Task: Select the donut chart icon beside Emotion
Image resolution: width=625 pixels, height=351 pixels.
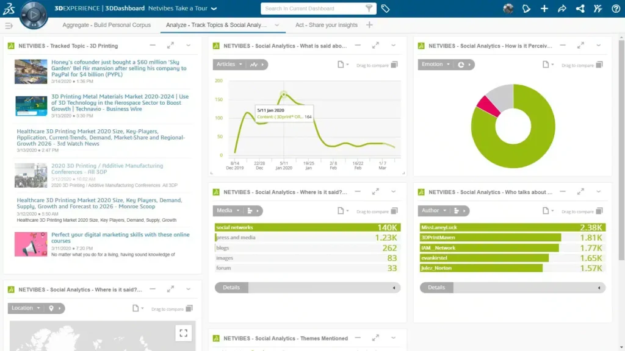Action: coord(460,65)
